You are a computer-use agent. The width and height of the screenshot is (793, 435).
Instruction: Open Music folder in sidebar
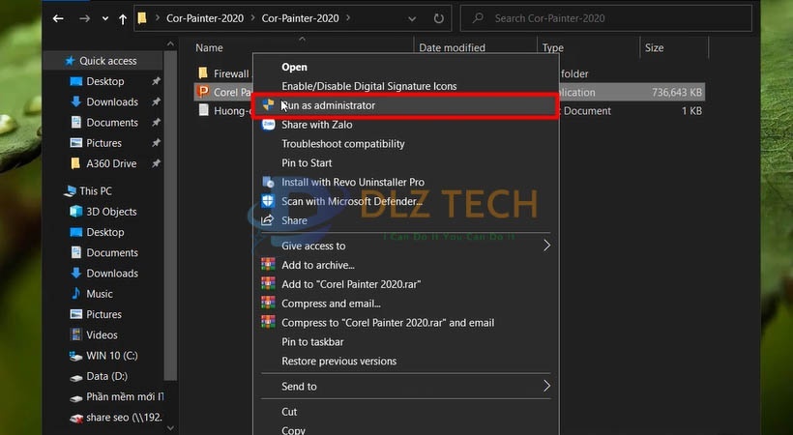99,294
